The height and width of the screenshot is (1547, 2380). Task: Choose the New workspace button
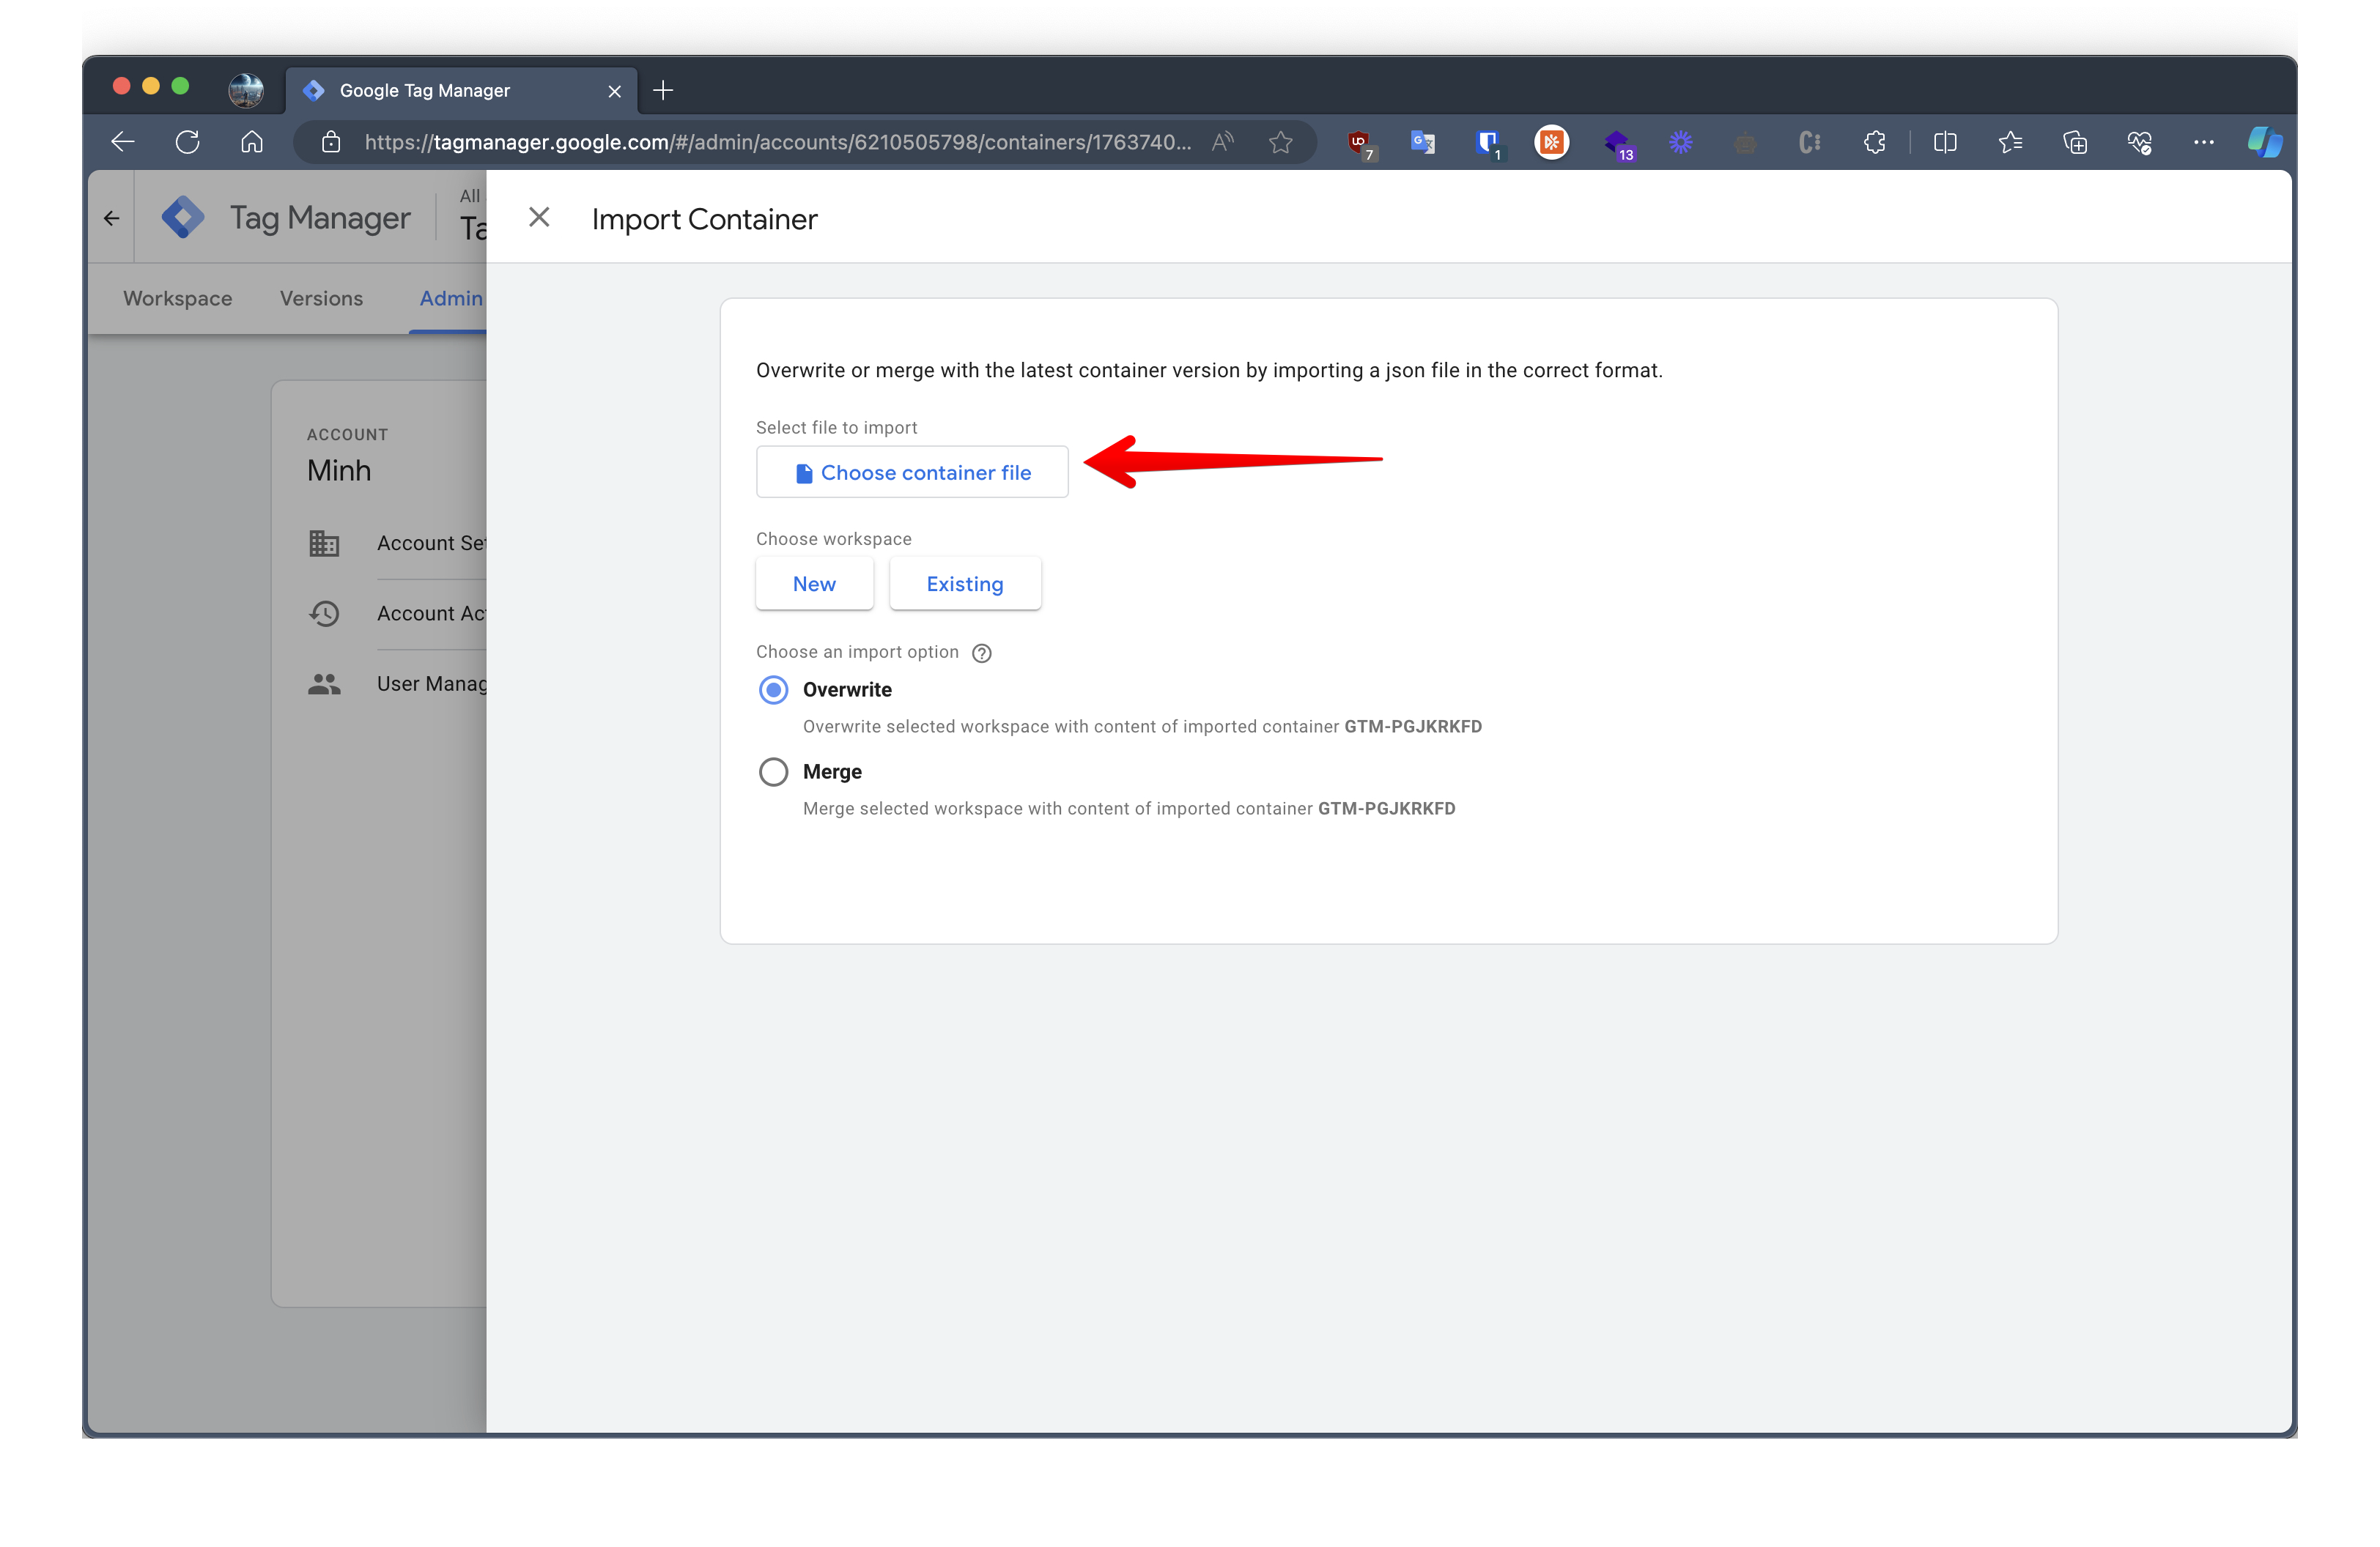coord(814,584)
